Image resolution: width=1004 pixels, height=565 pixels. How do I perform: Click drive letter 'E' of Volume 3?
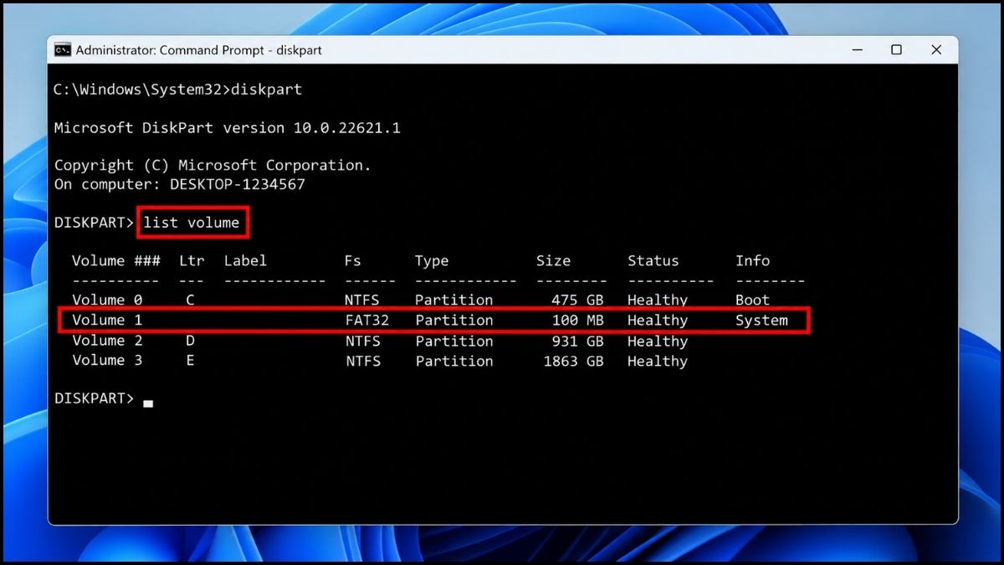(191, 361)
